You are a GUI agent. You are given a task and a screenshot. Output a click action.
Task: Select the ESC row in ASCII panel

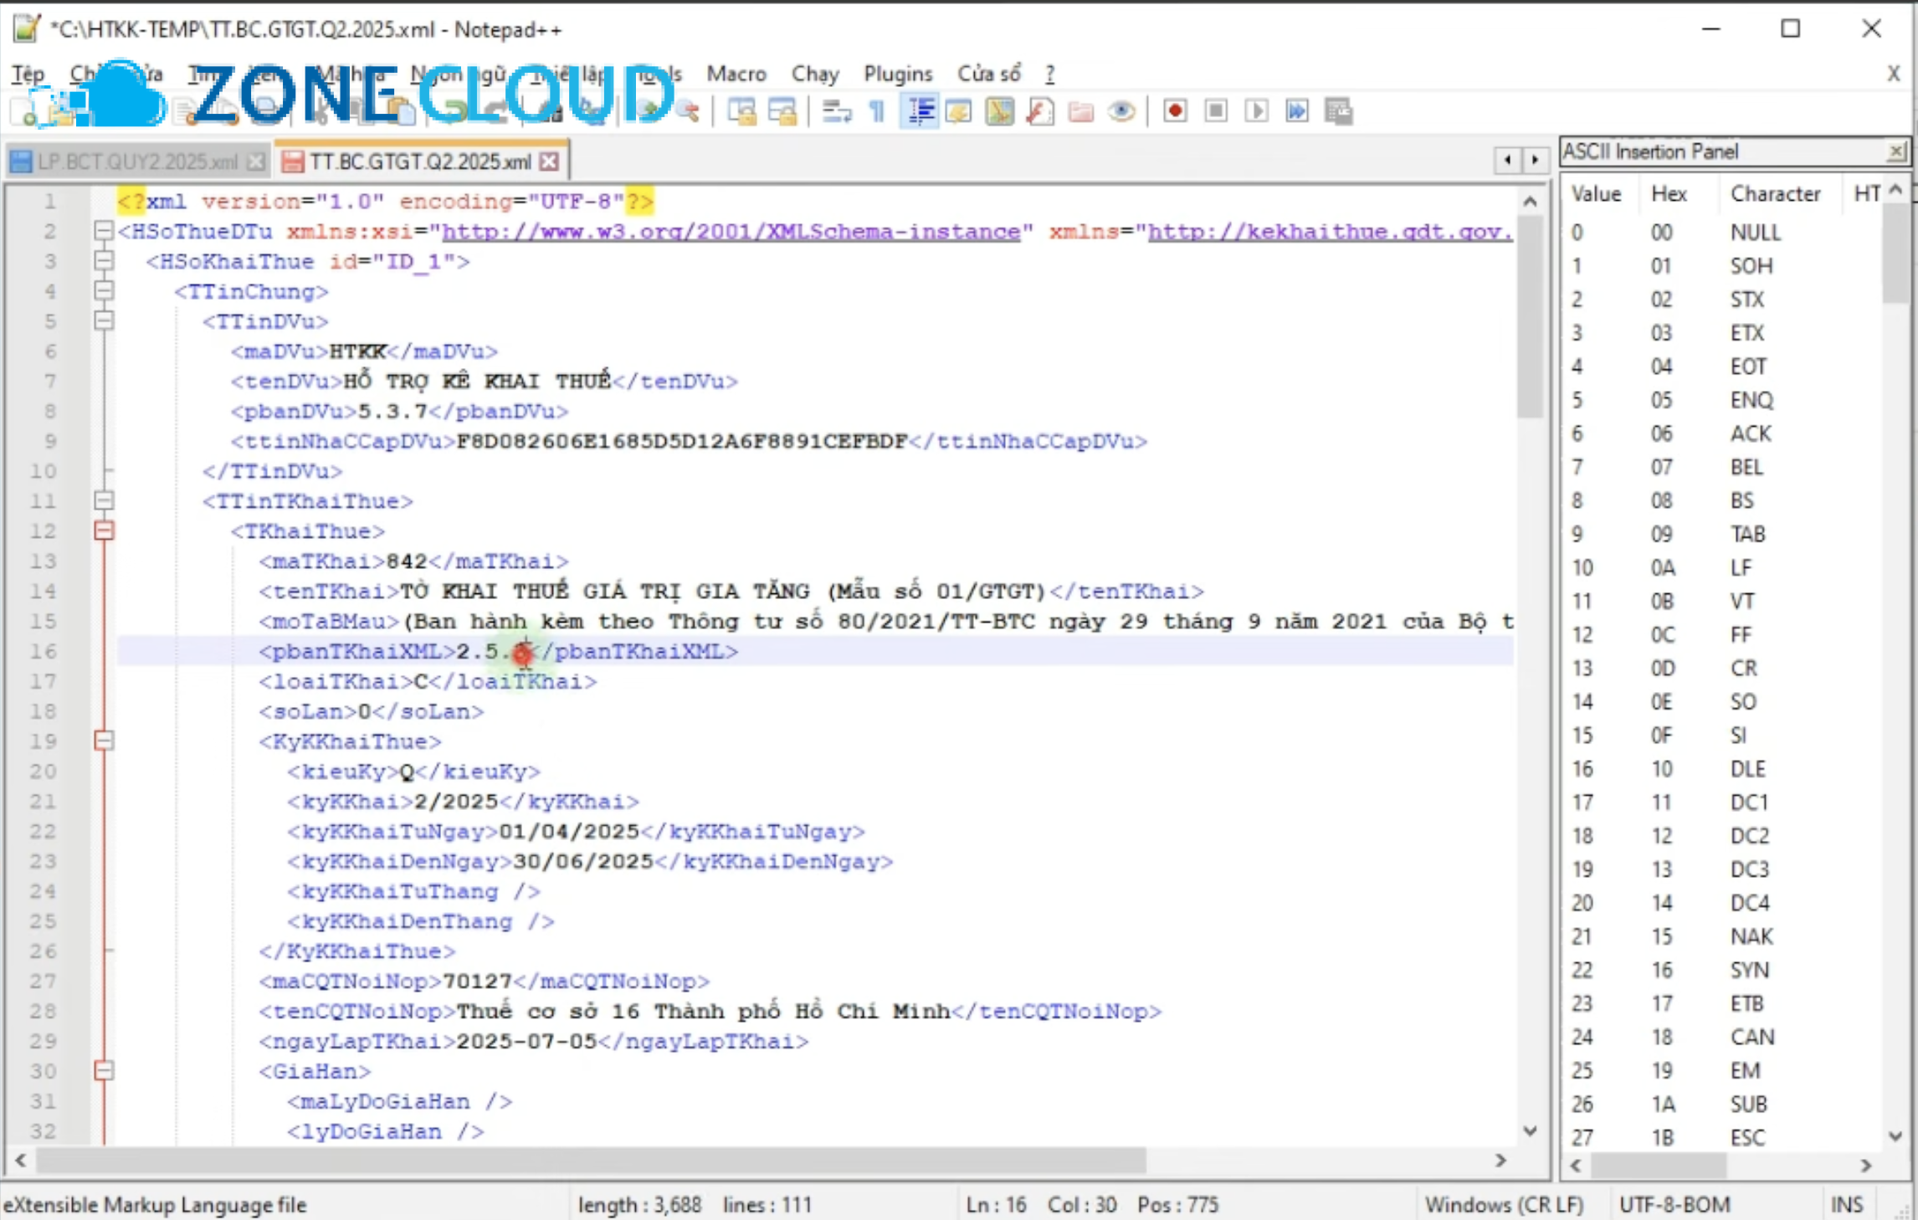point(1722,1137)
